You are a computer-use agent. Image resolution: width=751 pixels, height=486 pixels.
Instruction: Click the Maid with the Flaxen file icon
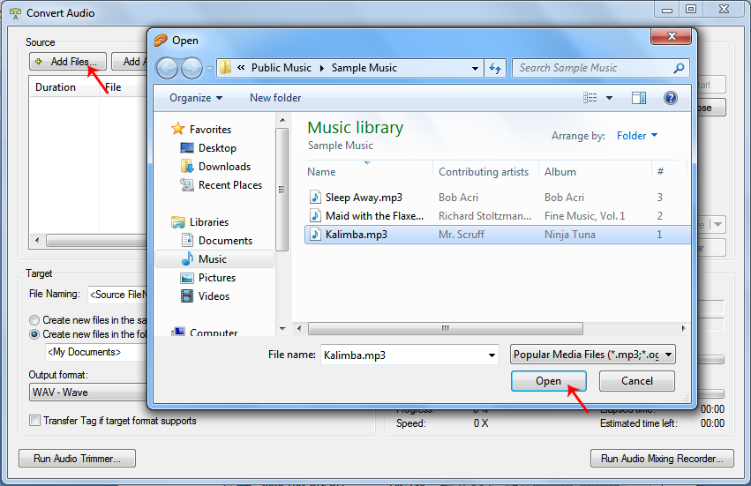pyautogui.click(x=315, y=215)
